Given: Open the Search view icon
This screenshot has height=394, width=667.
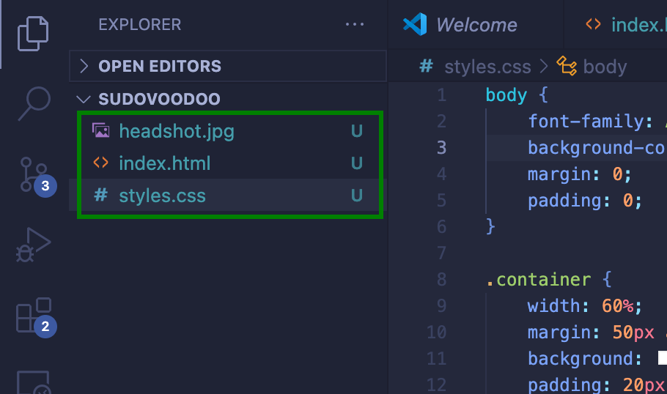Looking at the screenshot, I should 34,104.
